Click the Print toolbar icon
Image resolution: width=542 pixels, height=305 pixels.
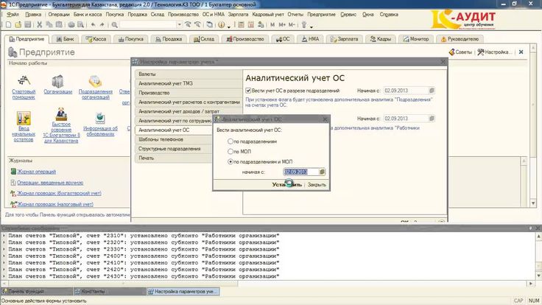(x=71, y=24)
